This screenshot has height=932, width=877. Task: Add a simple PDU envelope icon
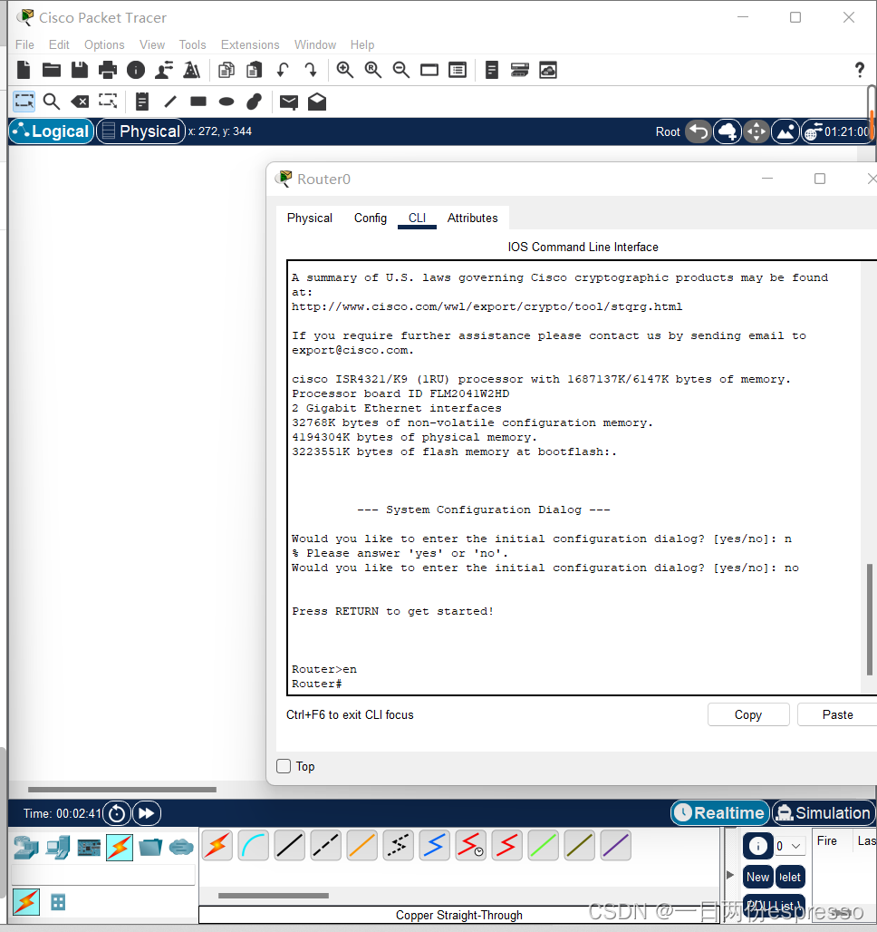(288, 102)
